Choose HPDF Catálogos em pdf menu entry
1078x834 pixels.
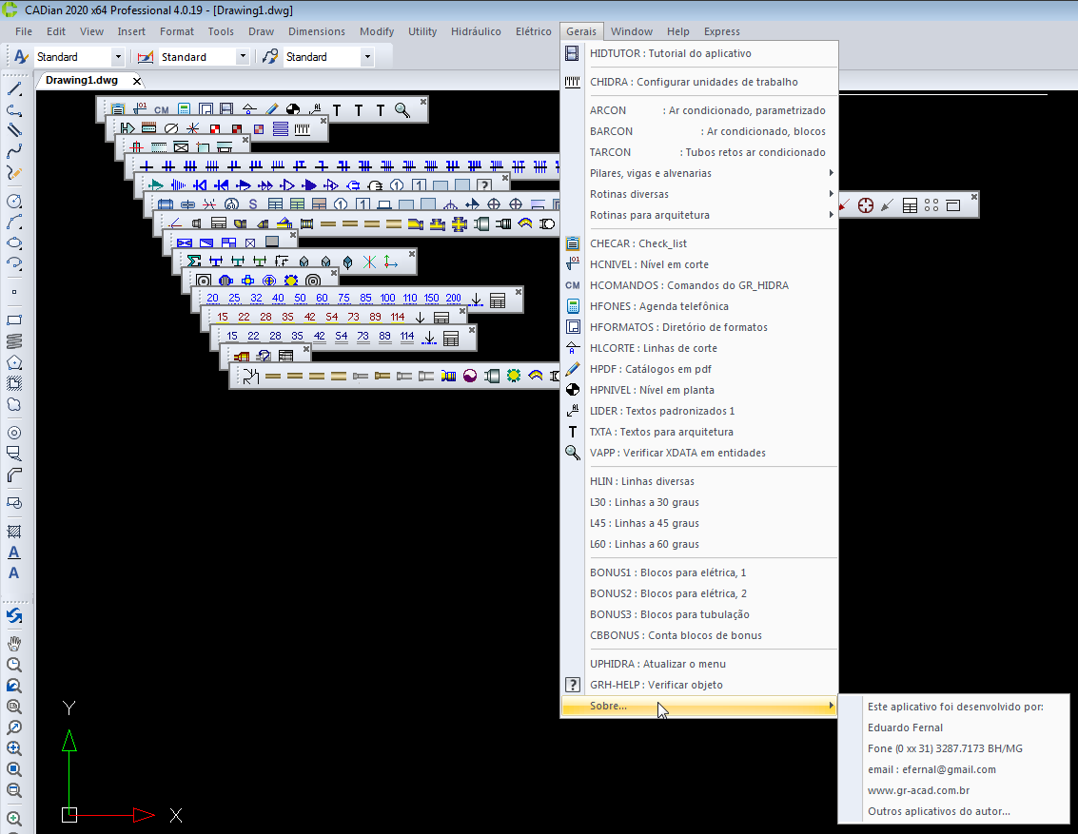pos(651,369)
